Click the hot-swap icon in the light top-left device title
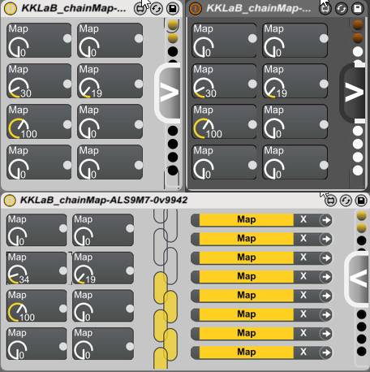 pyautogui.click(x=140, y=9)
